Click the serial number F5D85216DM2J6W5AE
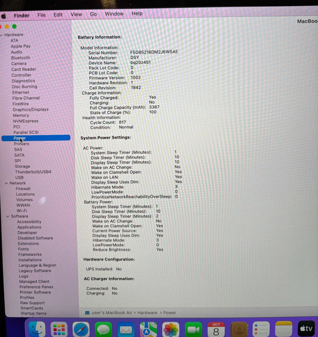The width and height of the screenshot is (318, 337). (154, 52)
